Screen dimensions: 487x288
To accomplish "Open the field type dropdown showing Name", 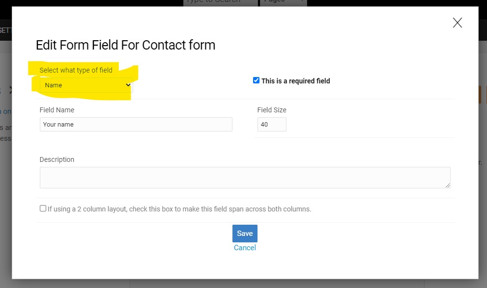I will 86,85.
